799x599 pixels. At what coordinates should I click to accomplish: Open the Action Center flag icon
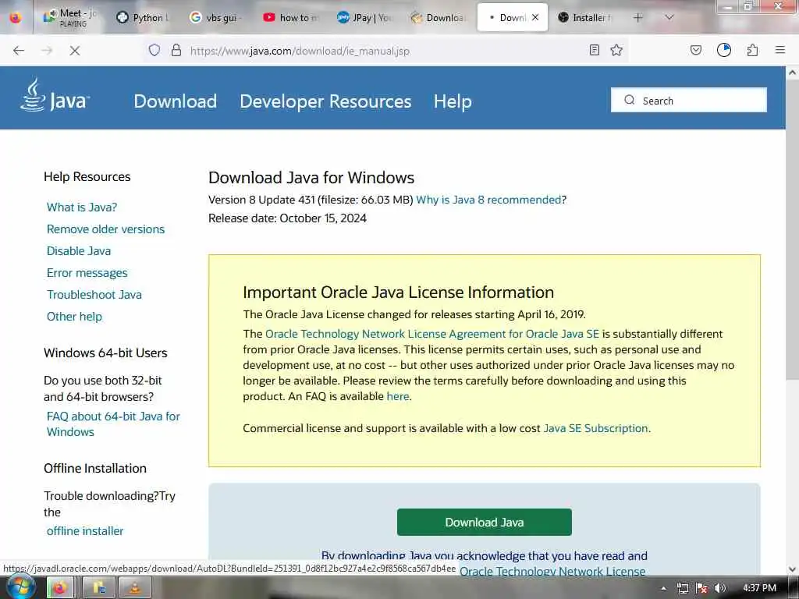(701, 588)
